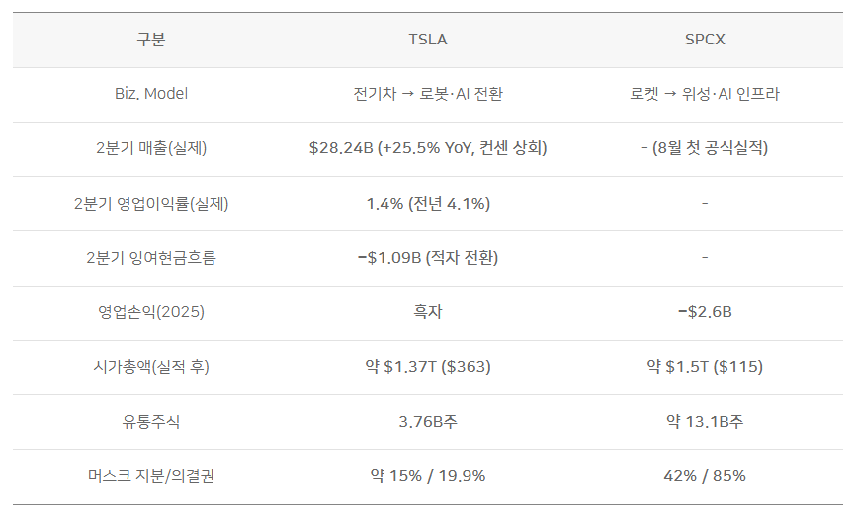Click the 2분기 잉여현금흐름 row label
This screenshot has width=854, height=512.
pos(151,258)
